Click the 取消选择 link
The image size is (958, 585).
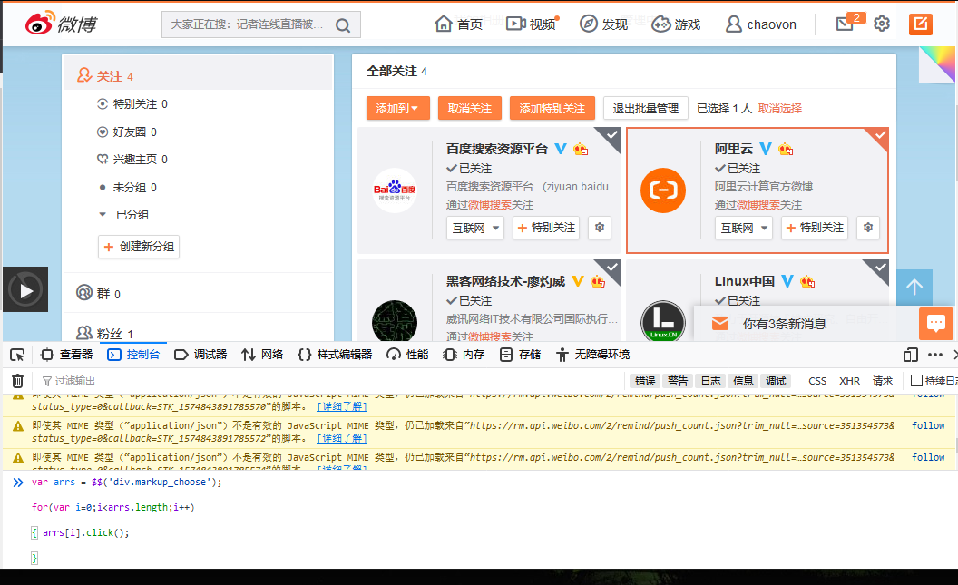tap(780, 109)
